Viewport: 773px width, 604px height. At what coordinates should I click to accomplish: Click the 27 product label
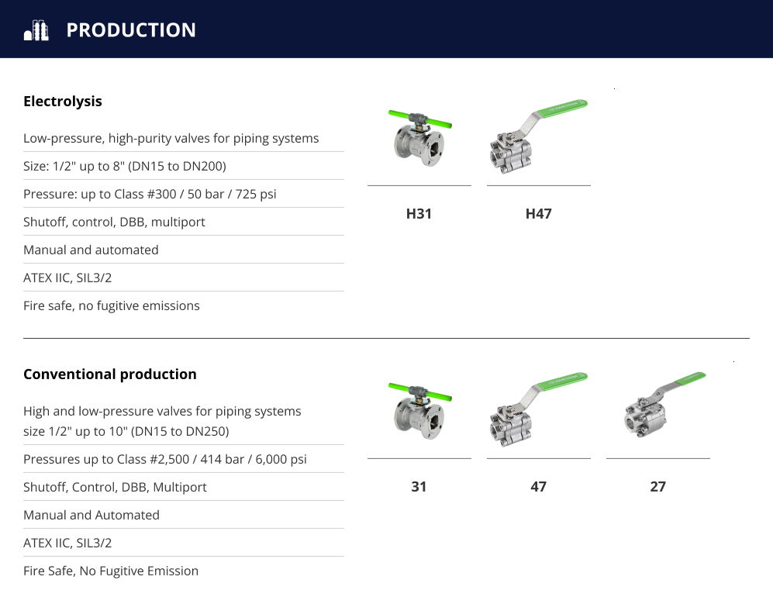657,487
